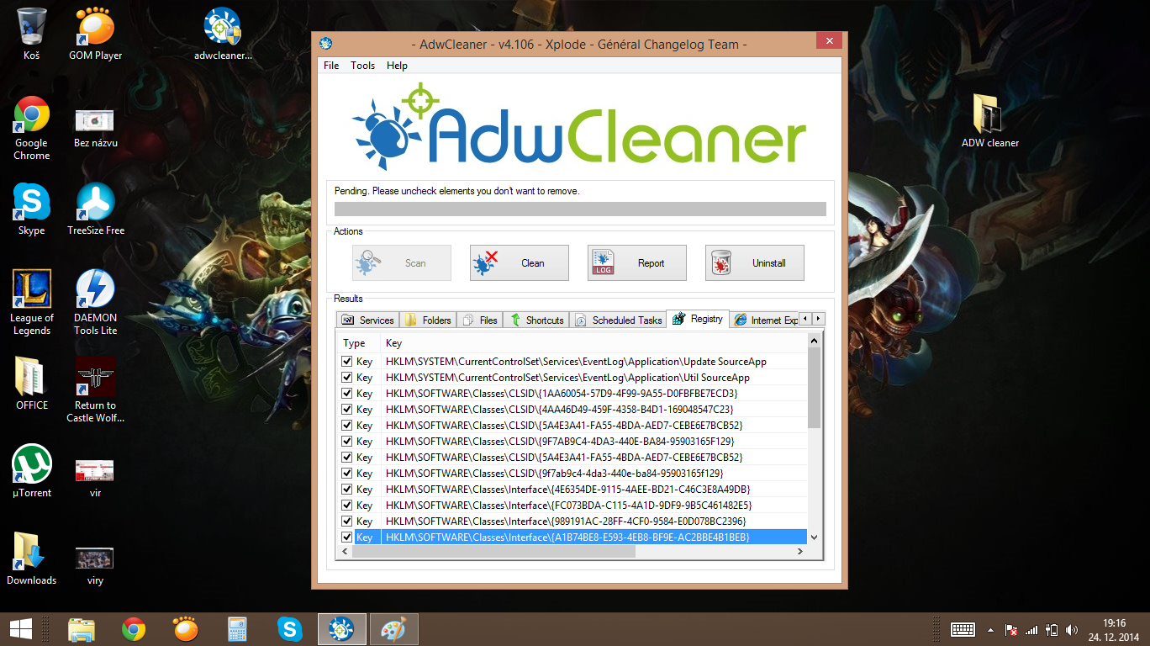Viewport: 1150px width, 646px height.
Task: Click the Clean button
Action: tap(520, 263)
